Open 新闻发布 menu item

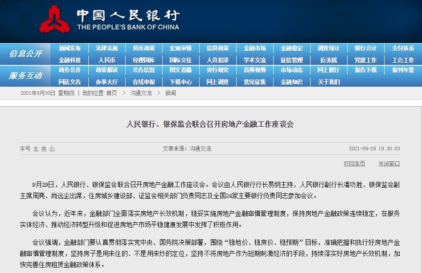click(x=70, y=48)
